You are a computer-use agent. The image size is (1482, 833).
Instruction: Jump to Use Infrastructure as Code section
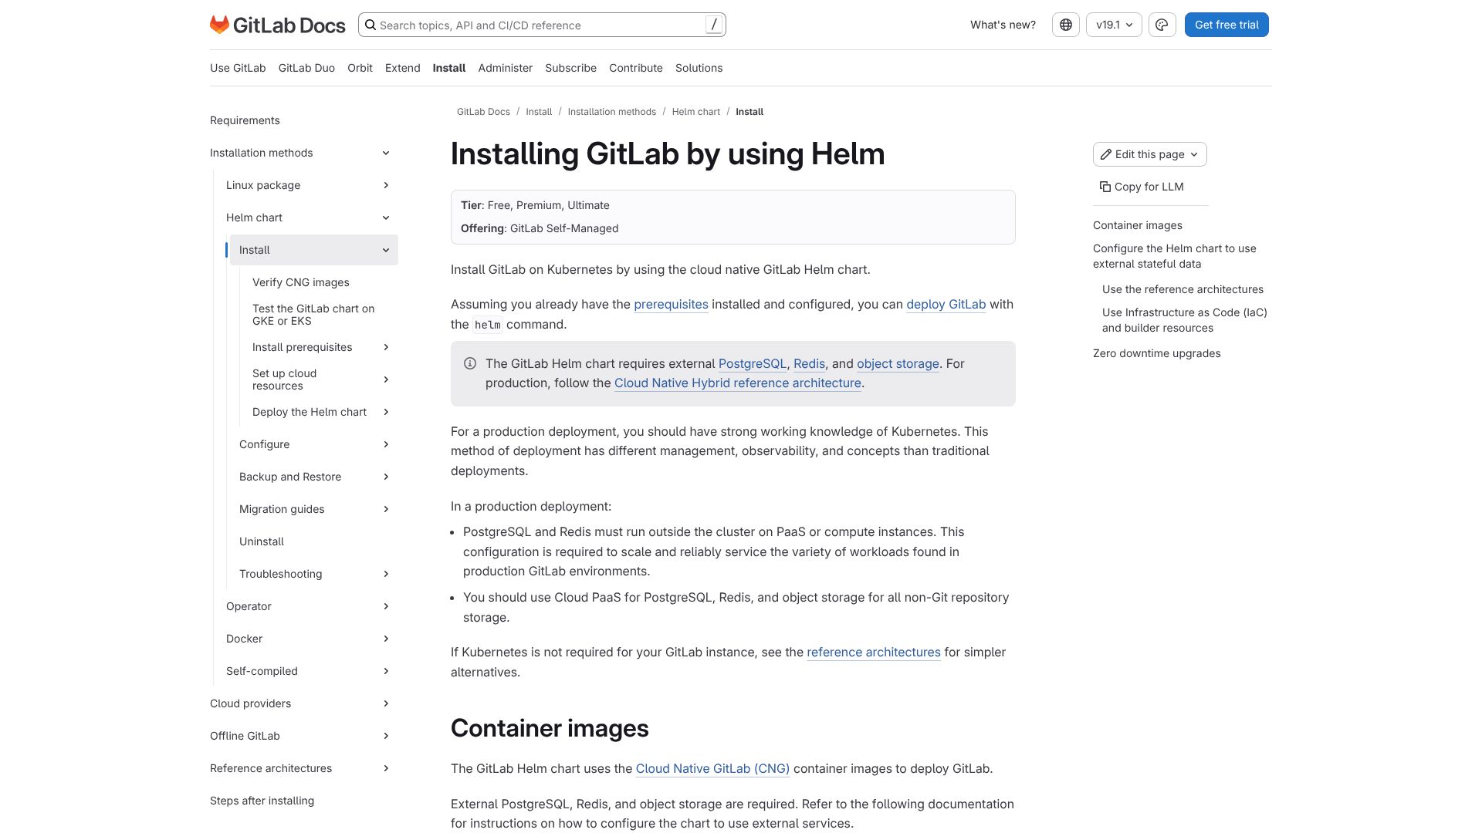click(1184, 320)
